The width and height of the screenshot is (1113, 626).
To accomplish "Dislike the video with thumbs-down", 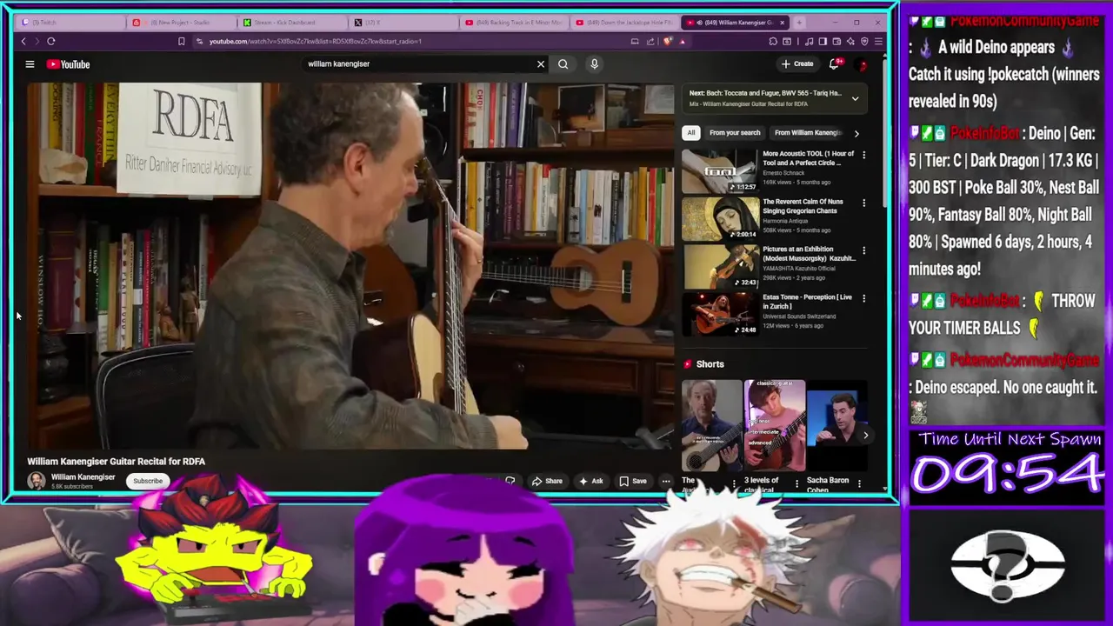I will click(510, 481).
